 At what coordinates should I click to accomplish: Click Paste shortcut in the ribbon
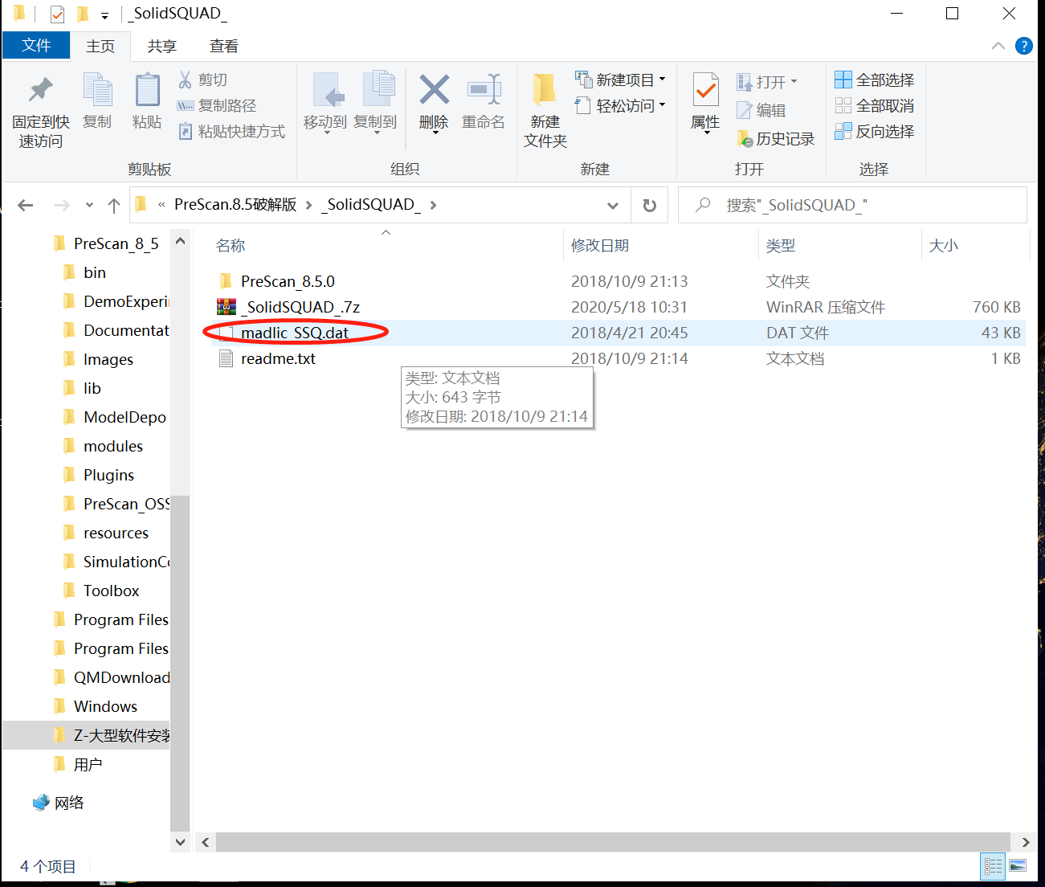click(x=231, y=131)
